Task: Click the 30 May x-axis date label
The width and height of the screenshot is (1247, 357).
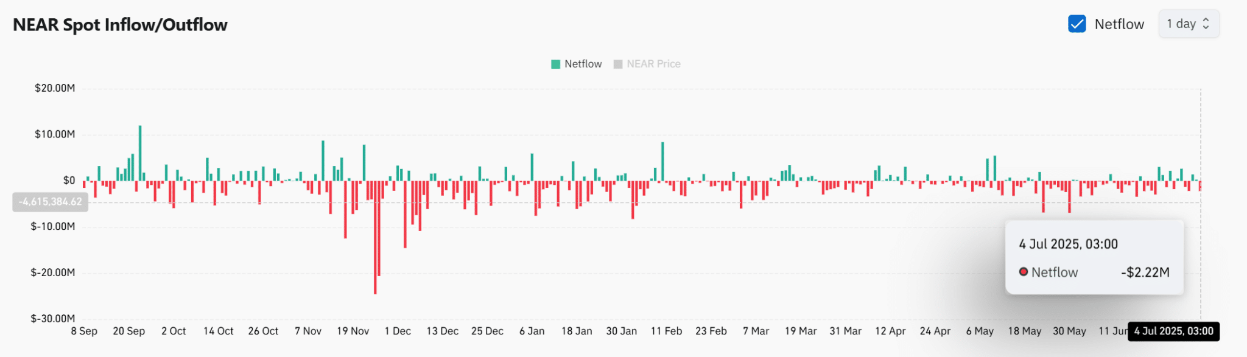Action: [1069, 331]
